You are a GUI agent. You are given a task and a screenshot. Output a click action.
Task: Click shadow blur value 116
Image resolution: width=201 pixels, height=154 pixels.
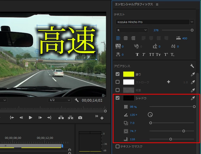point(132,139)
